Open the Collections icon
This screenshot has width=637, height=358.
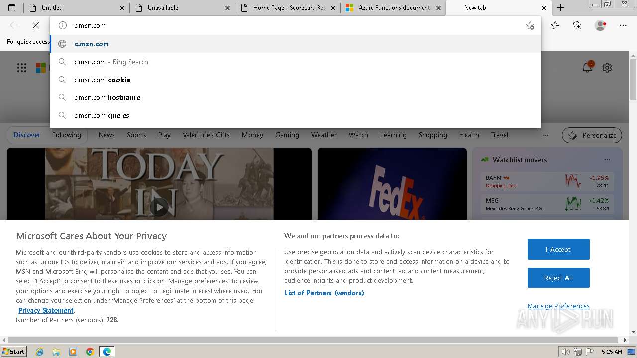coord(577,25)
